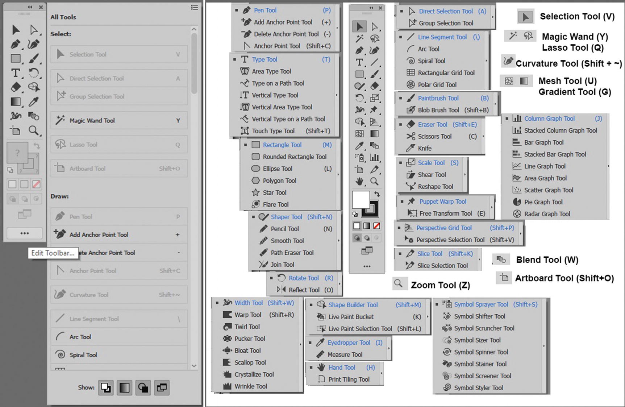Toggle the last Show display option
Image resolution: width=625 pixels, height=407 pixels.
pos(162,387)
